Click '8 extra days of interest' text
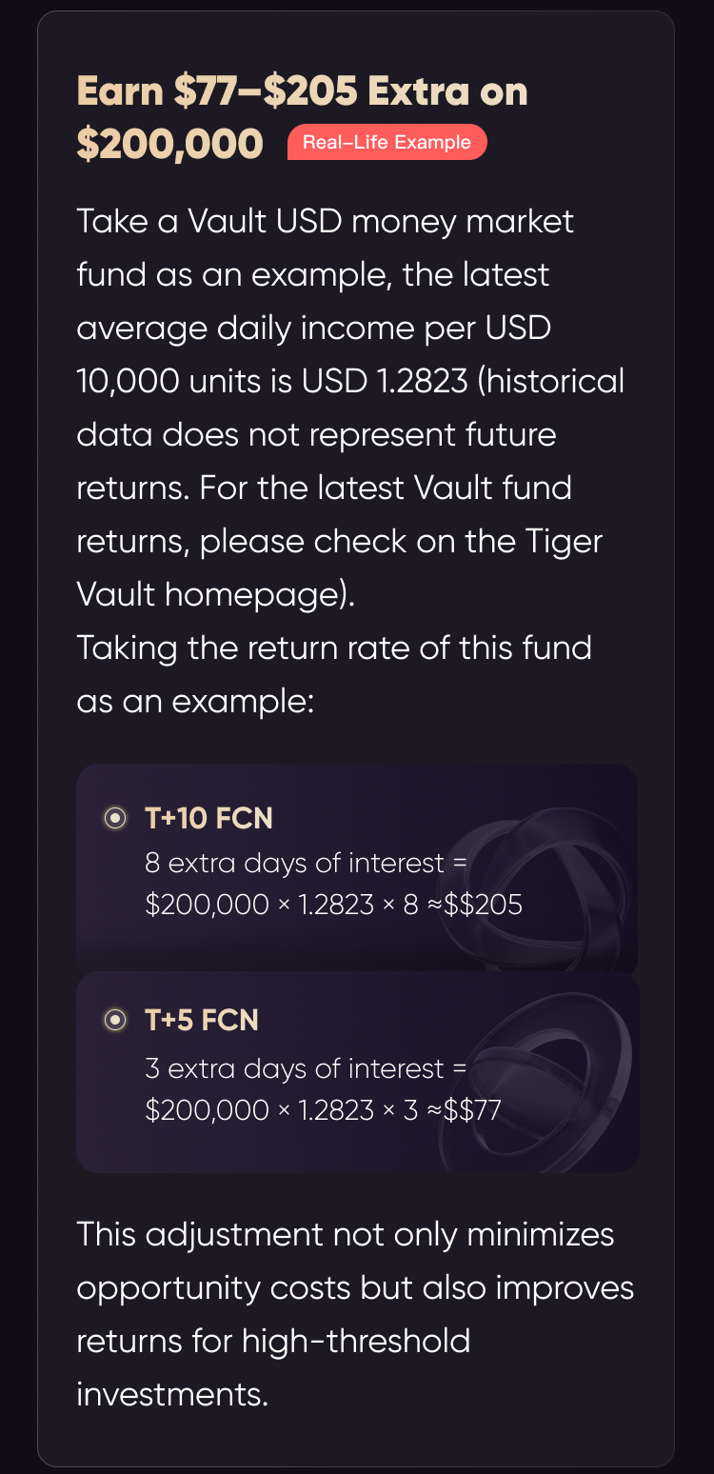Viewport: 714px width, 1474px height. coord(295,863)
